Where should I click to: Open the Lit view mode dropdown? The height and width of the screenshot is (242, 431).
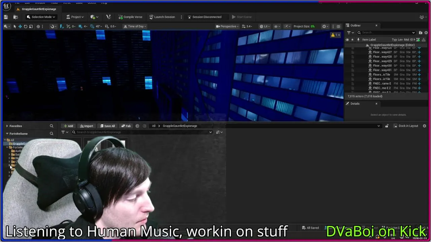pyautogui.click(x=265, y=26)
